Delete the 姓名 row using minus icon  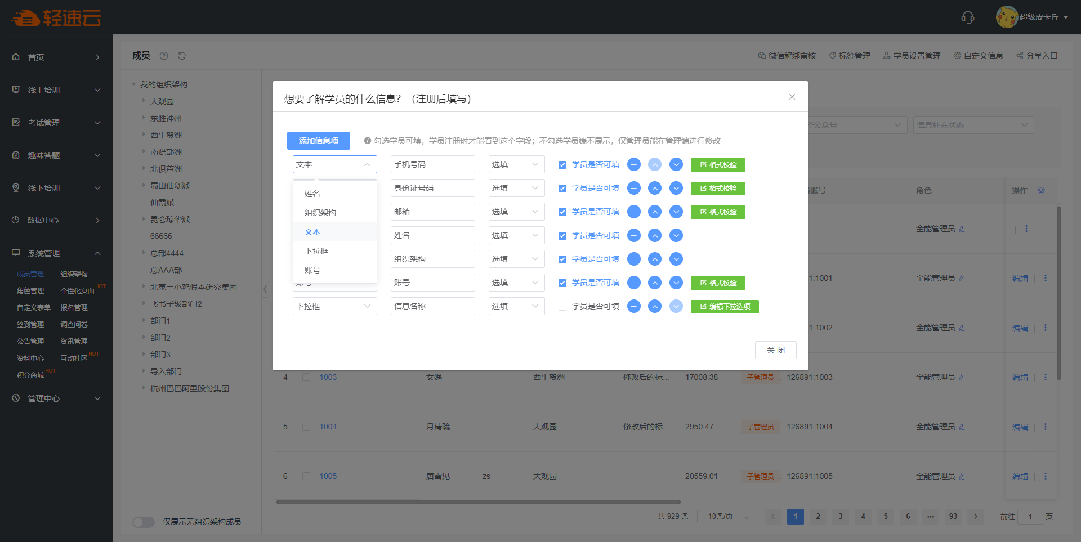pos(633,235)
